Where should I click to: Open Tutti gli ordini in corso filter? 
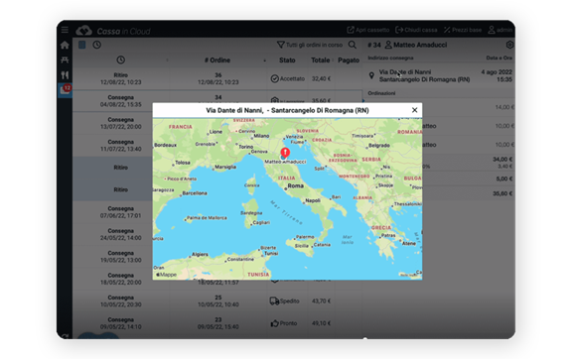click(310, 45)
